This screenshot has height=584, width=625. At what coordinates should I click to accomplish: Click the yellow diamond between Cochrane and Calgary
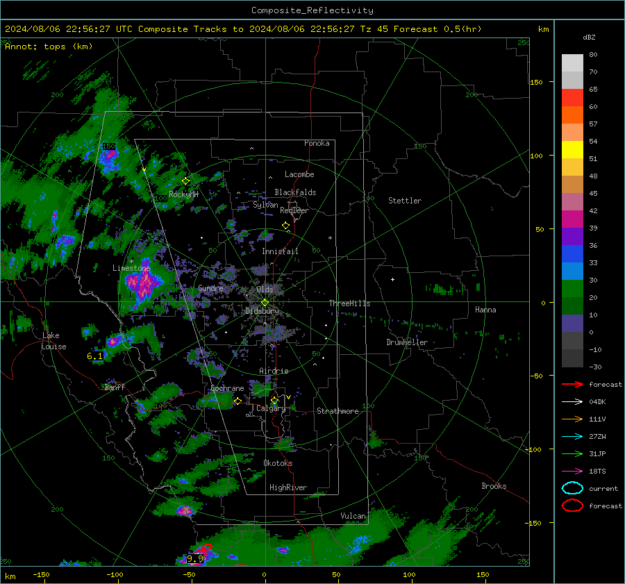[x=237, y=401]
